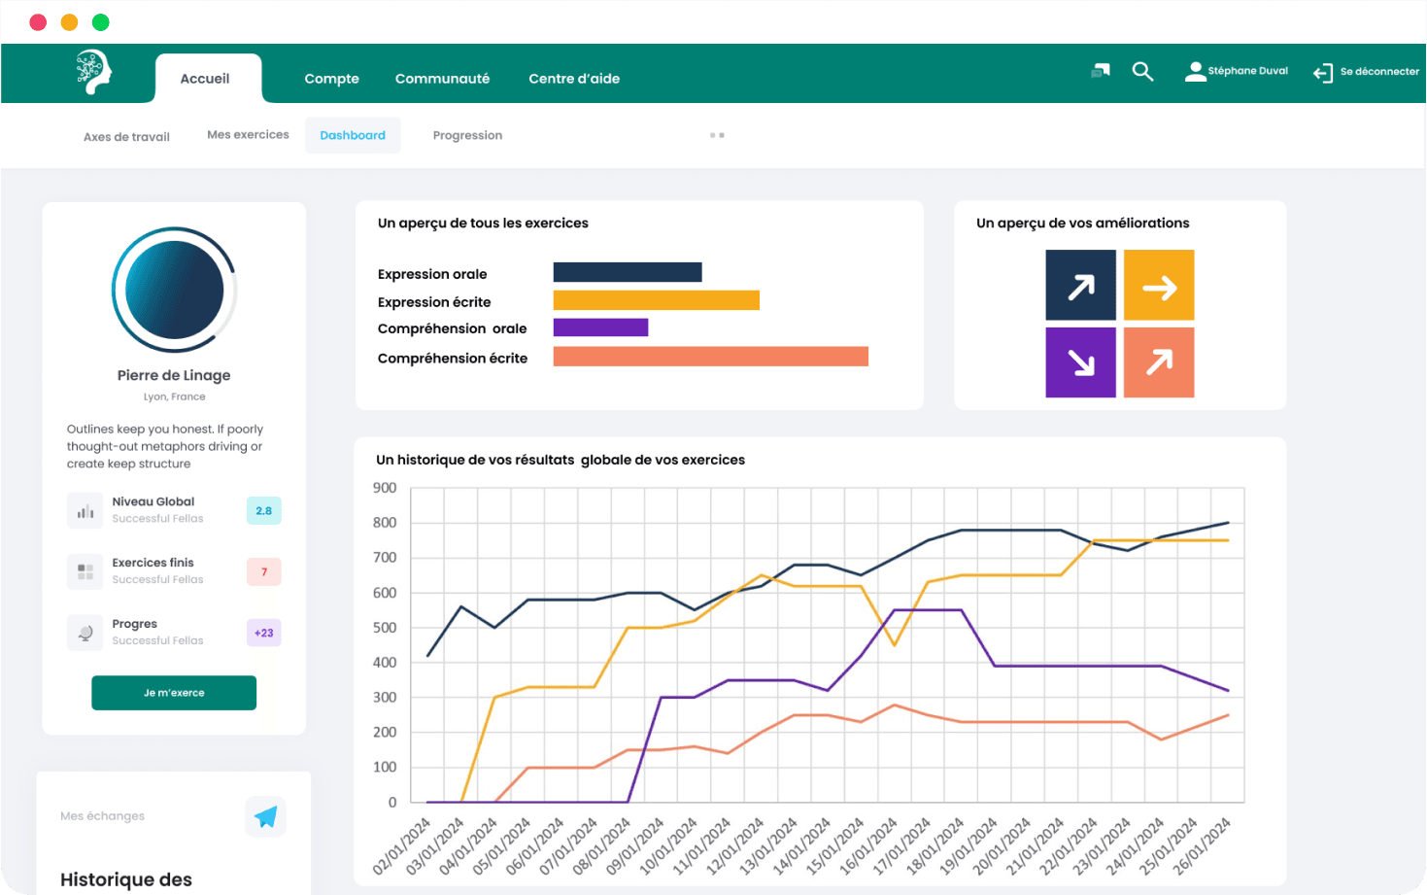Click the Niveau Global bar chart icon
The width and height of the screenshot is (1427, 895).
click(85, 511)
